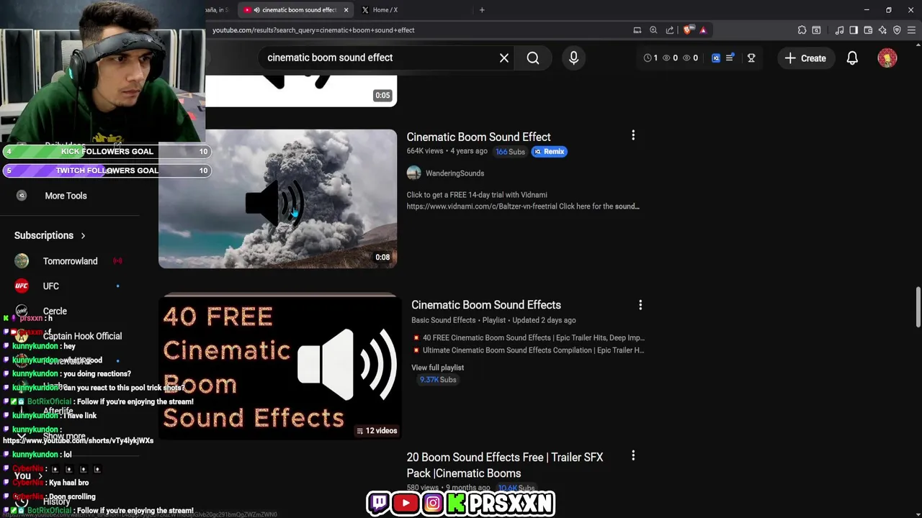This screenshot has width=922, height=518.
Task: Click the browser address bar URL
Action: [x=313, y=30]
